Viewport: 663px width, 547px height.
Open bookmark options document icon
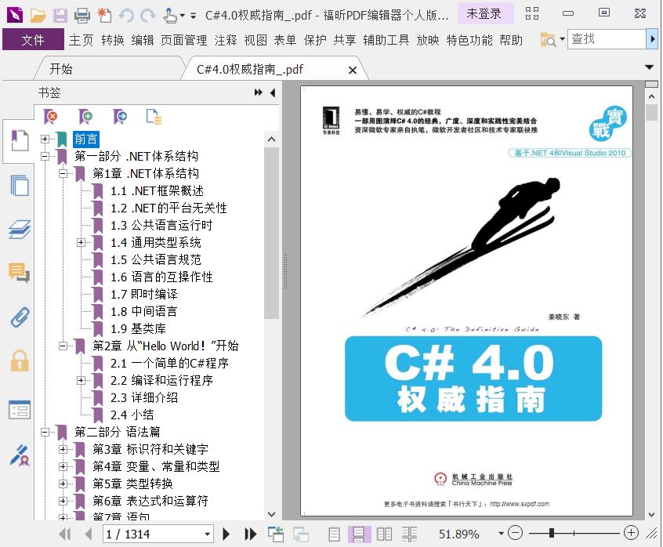[154, 117]
